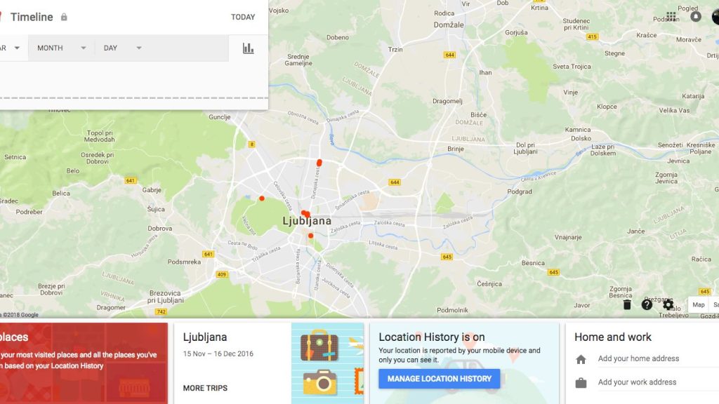Screen dimensions: 719x404
Task: Open notifications via the bell icon
Action: (696, 16)
